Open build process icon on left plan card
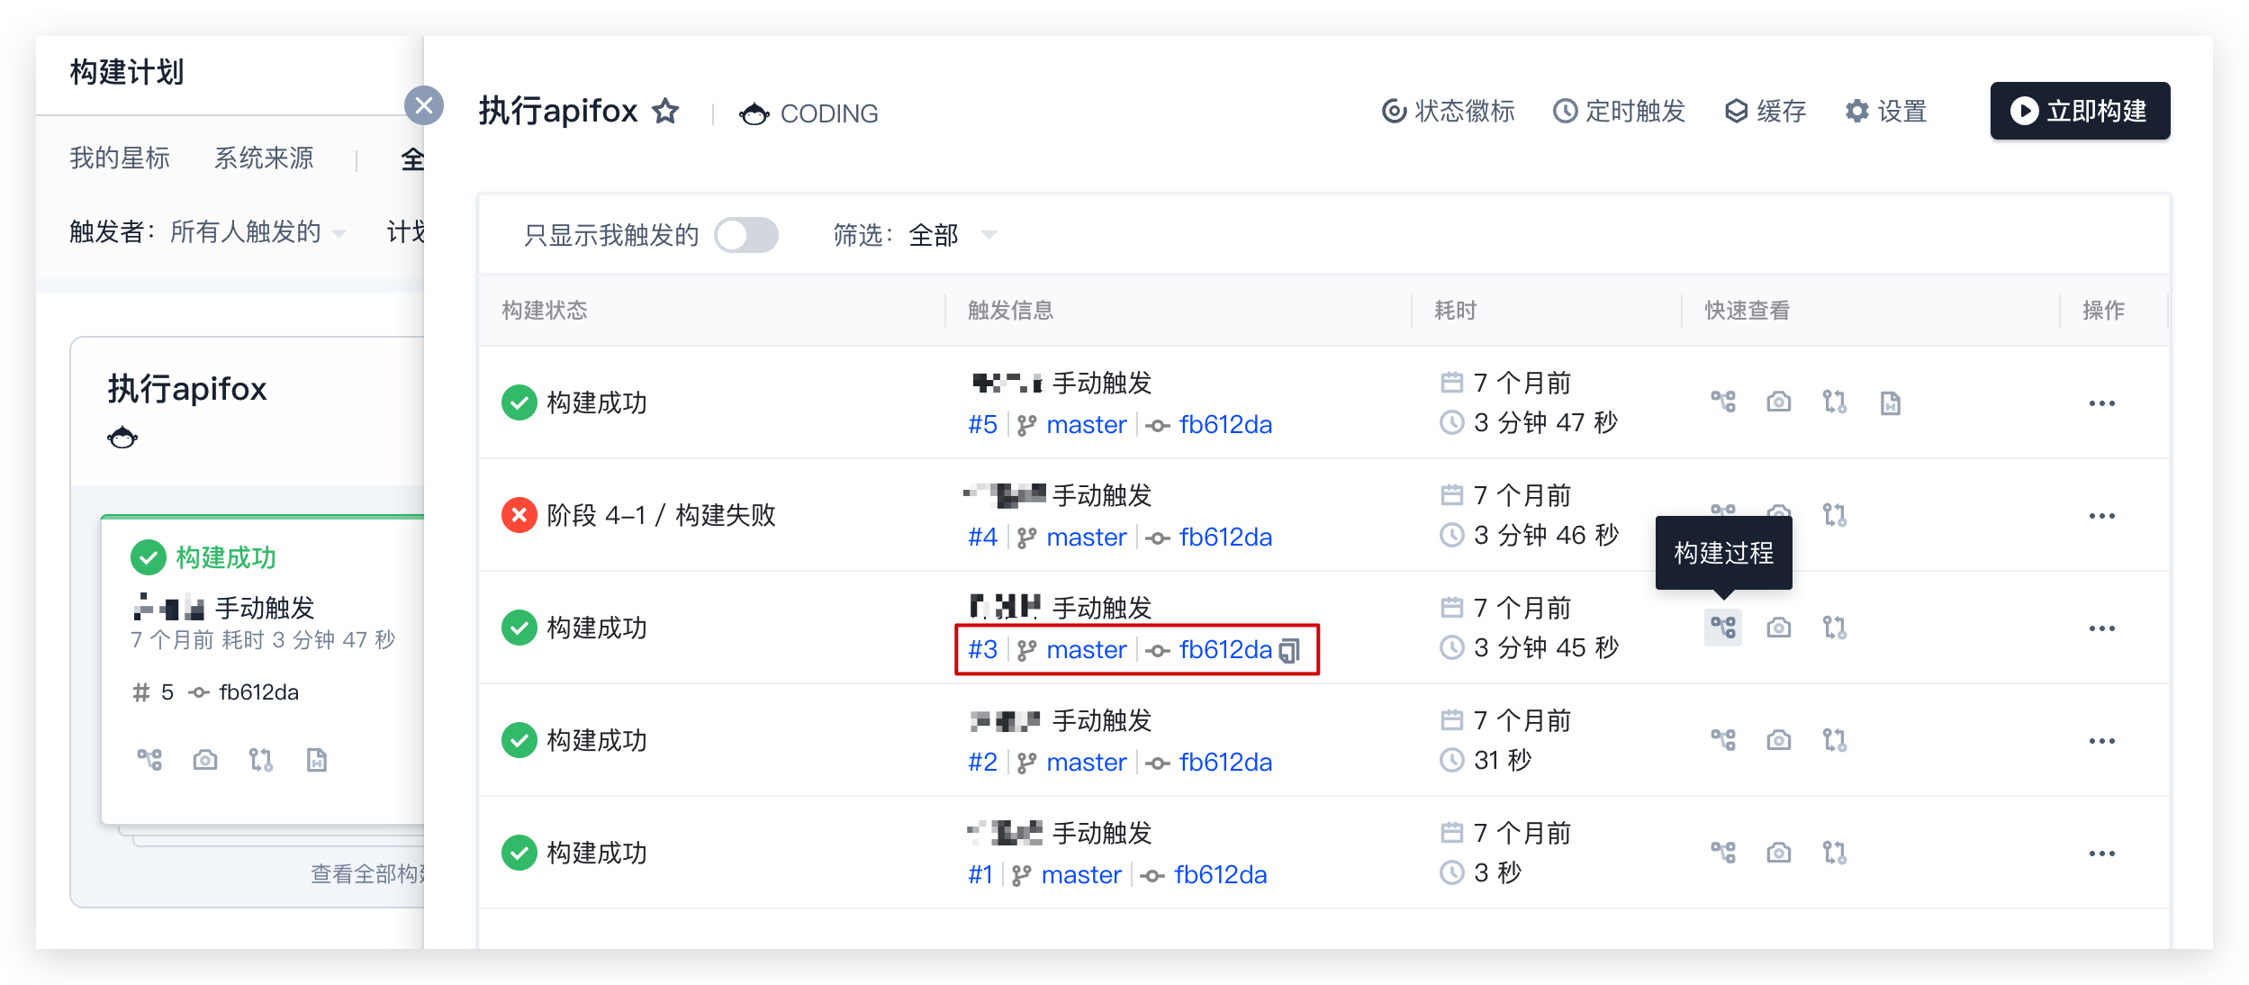The width and height of the screenshot is (2249, 985). click(x=149, y=760)
